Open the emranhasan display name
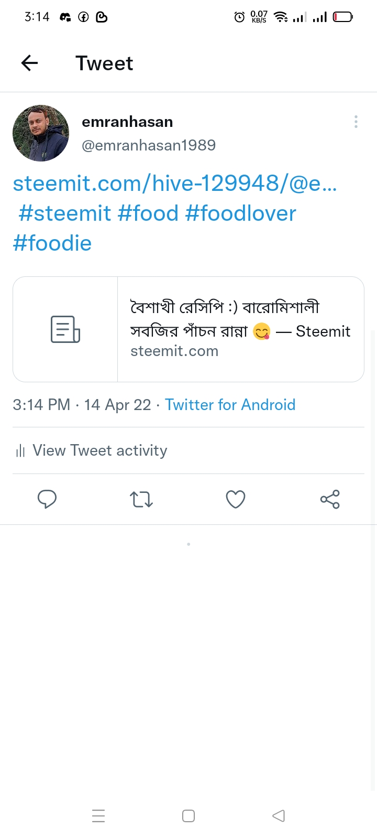 tap(127, 122)
